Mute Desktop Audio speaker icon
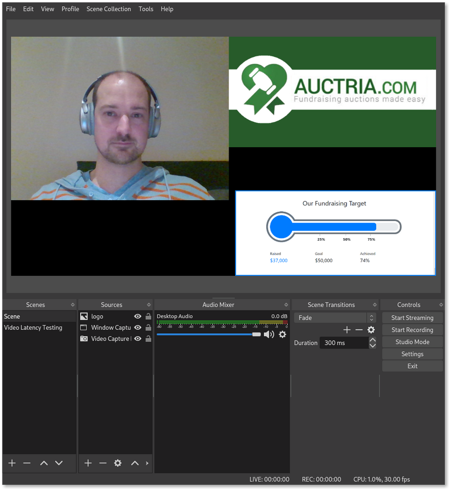Image resolution: width=449 pixels, height=489 pixels. pyautogui.click(x=269, y=334)
